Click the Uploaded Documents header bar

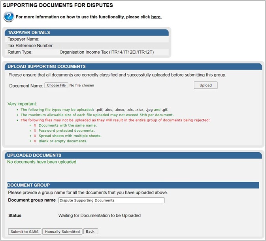(x=133, y=155)
